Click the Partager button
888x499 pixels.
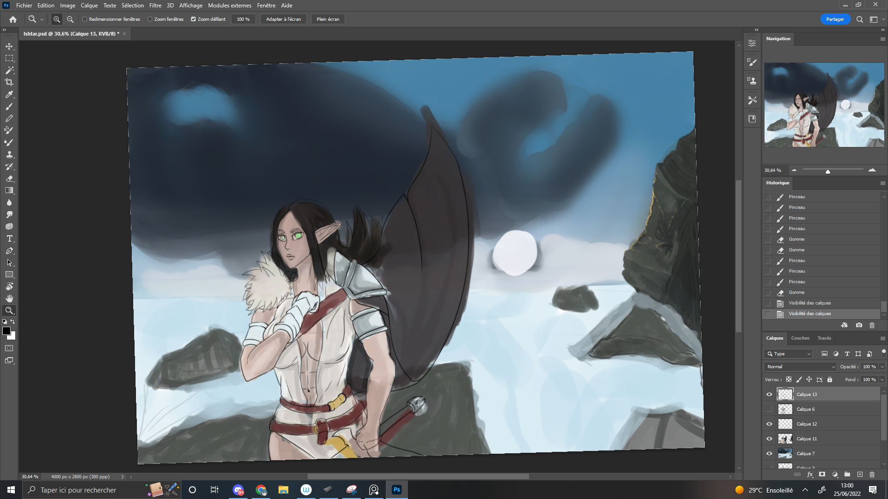tap(835, 19)
